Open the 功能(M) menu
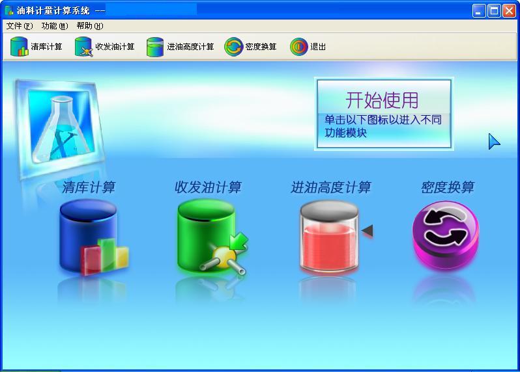The image size is (520, 372). (55, 26)
